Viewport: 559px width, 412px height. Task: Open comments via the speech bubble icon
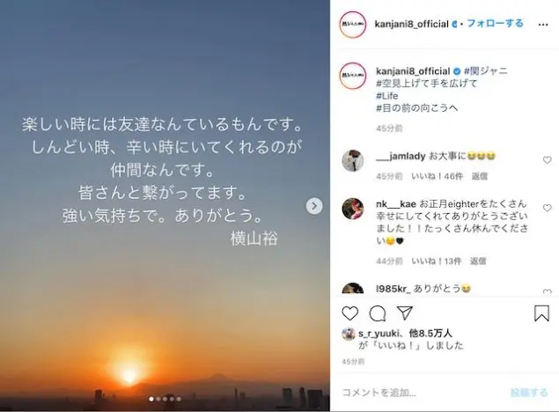377,313
